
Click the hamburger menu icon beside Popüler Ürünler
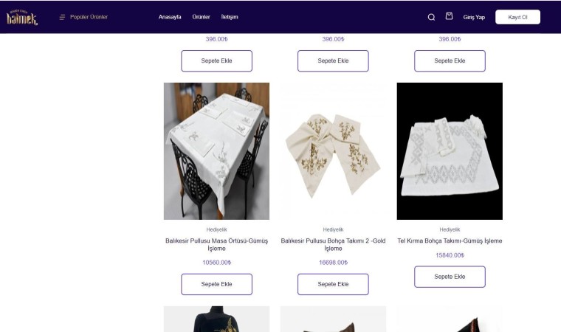pos(62,17)
